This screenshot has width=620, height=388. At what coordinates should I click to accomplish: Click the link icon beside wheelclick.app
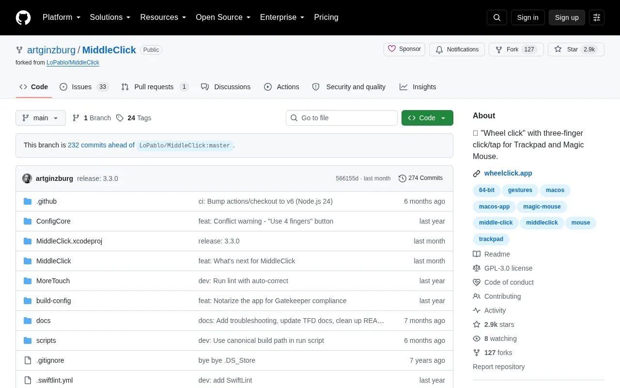[477, 174]
